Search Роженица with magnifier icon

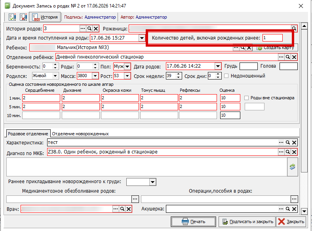(x=294, y=28)
